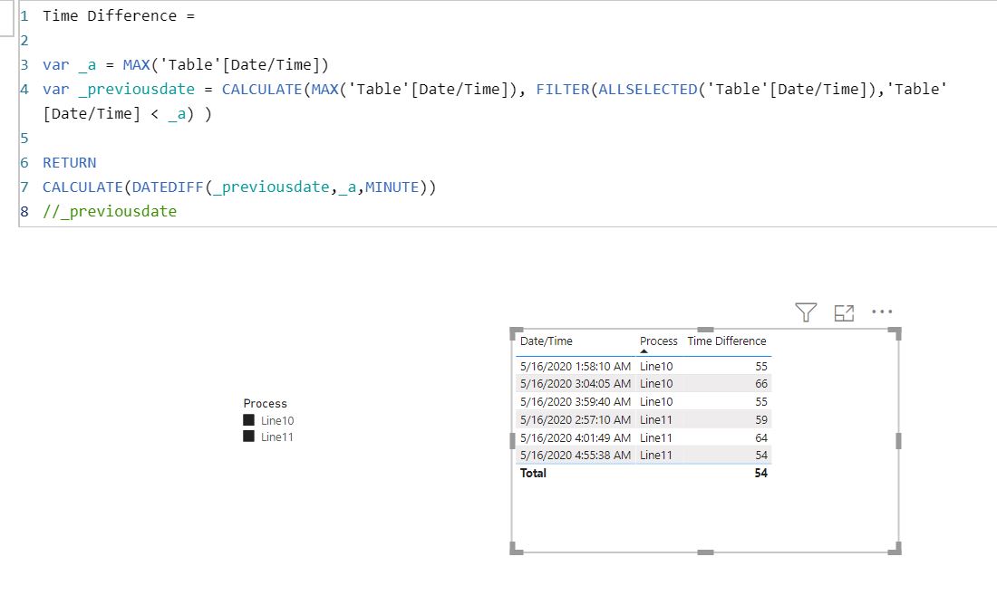The width and height of the screenshot is (997, 595).
Task: Click the DATEDIFF function in line 7
Action: click(x=168, y=187)
